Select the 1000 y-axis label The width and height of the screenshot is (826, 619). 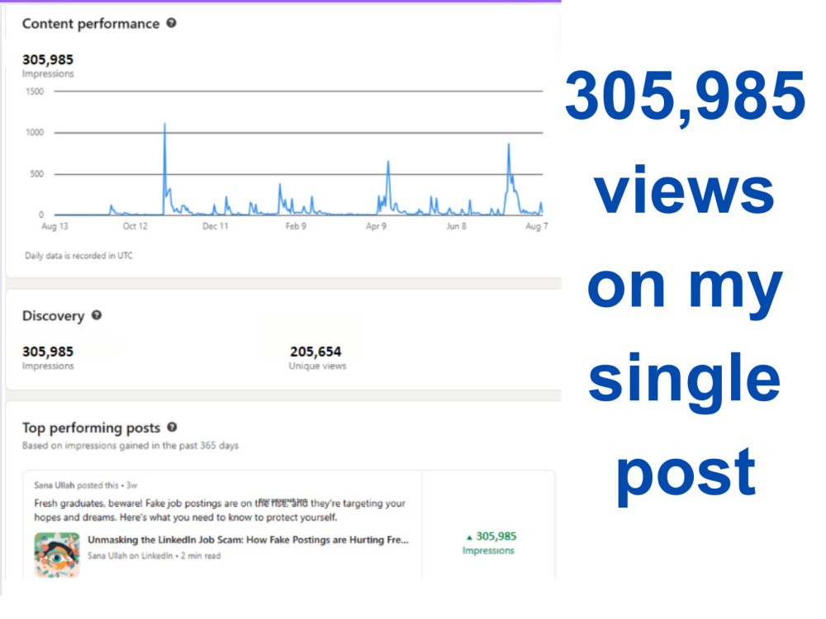tap(35, 133)
